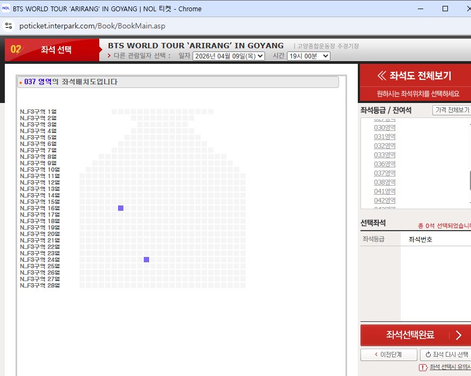
Task: Click the row label N_F3구역 24열
Action: click(40, 260)
